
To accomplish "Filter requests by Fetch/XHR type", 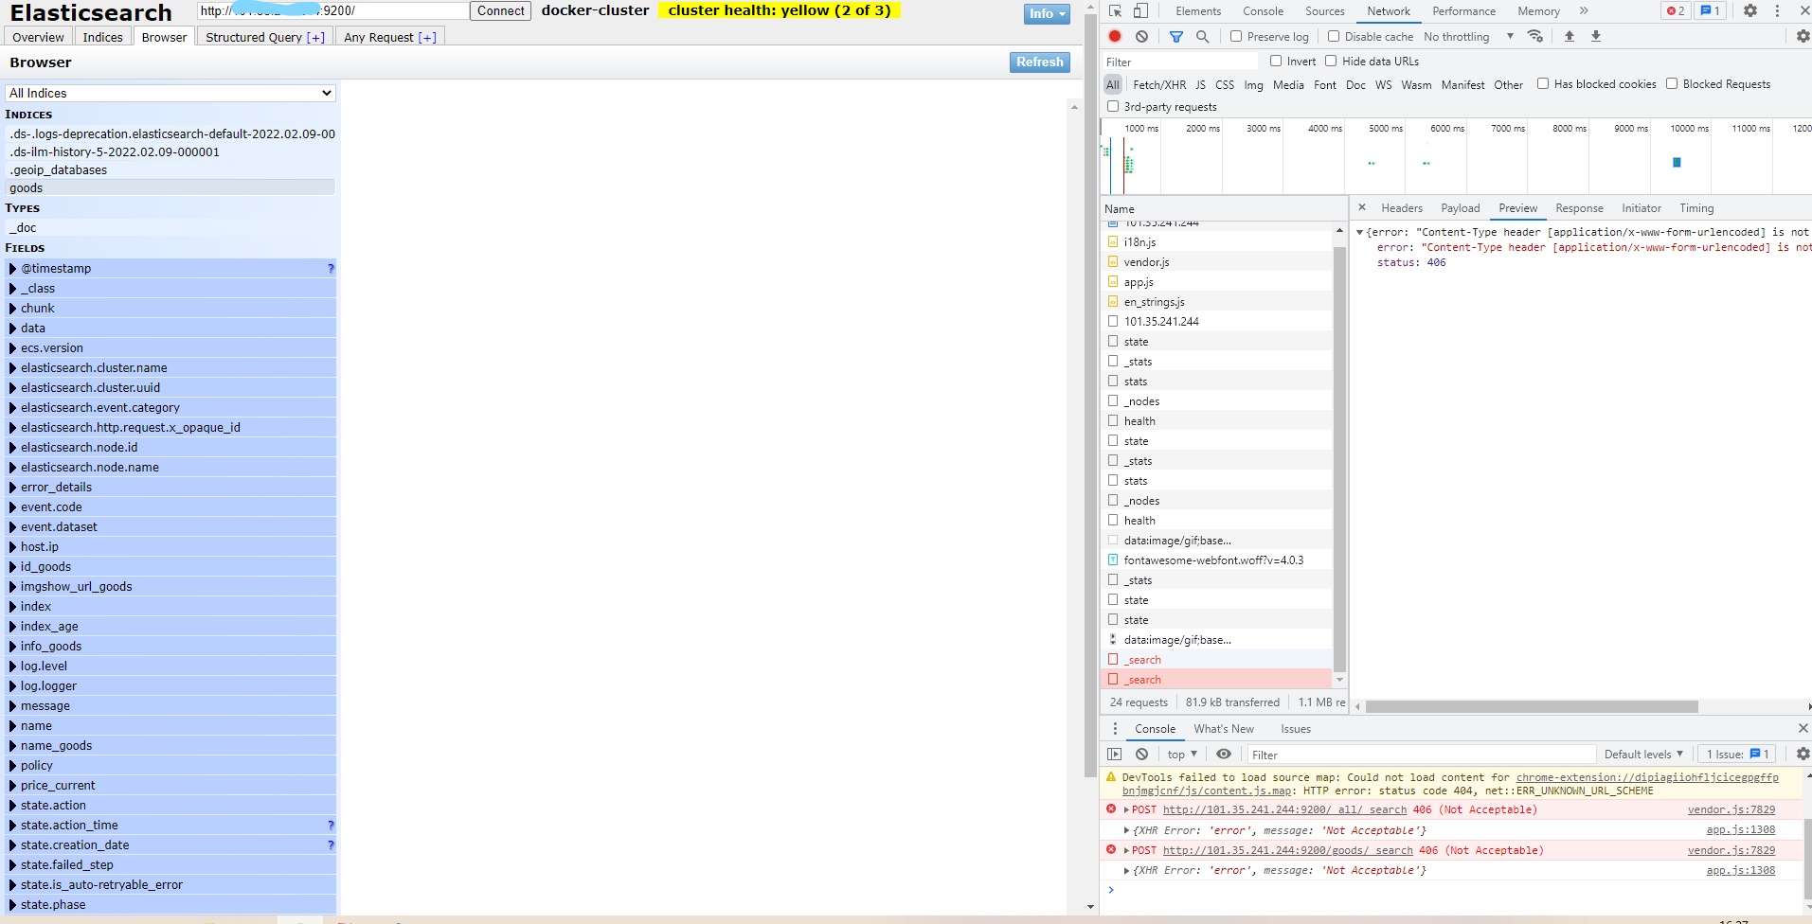I will click(x=1158, y=84).
